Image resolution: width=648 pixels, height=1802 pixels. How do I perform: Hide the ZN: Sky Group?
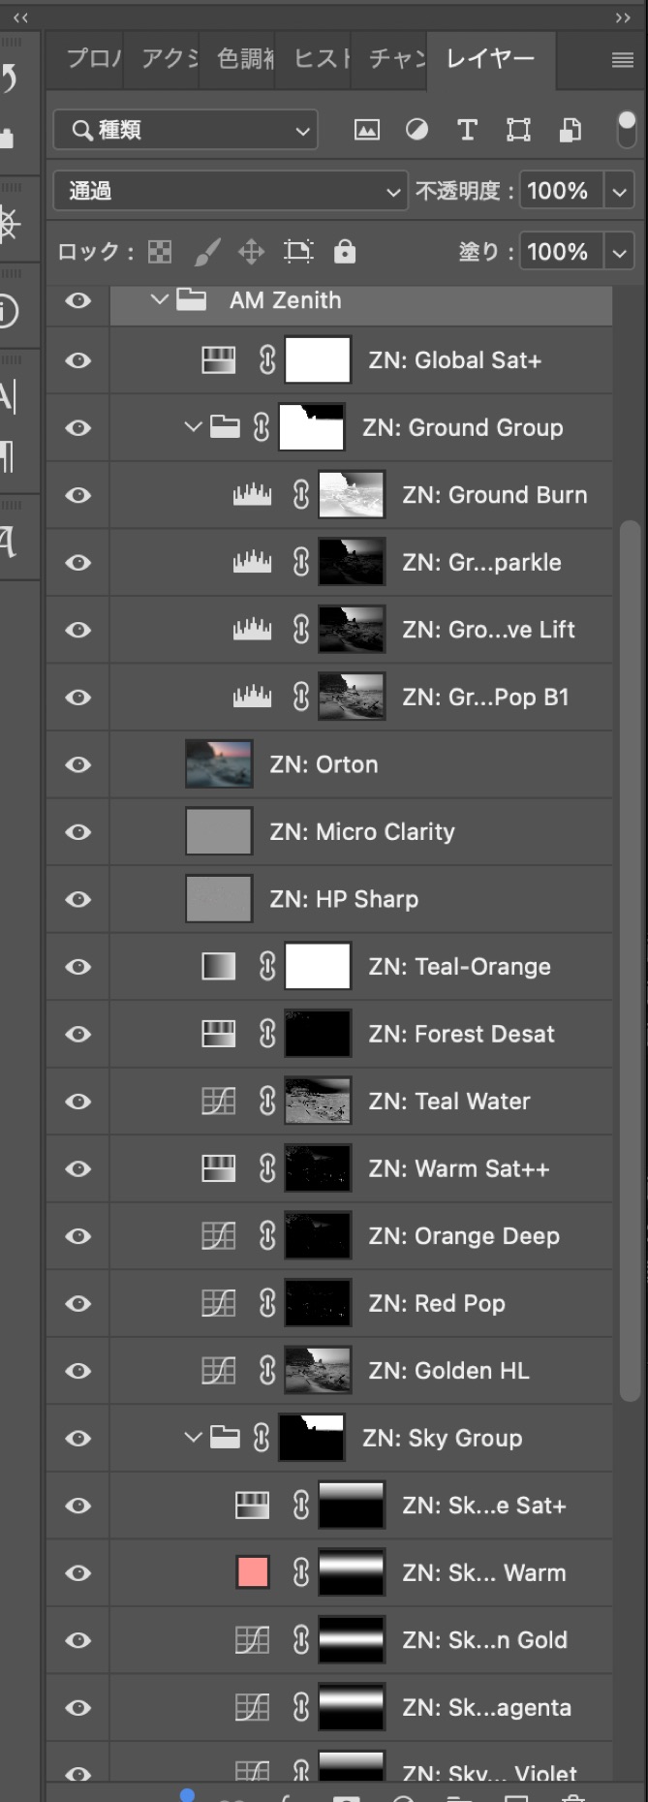78,1438
